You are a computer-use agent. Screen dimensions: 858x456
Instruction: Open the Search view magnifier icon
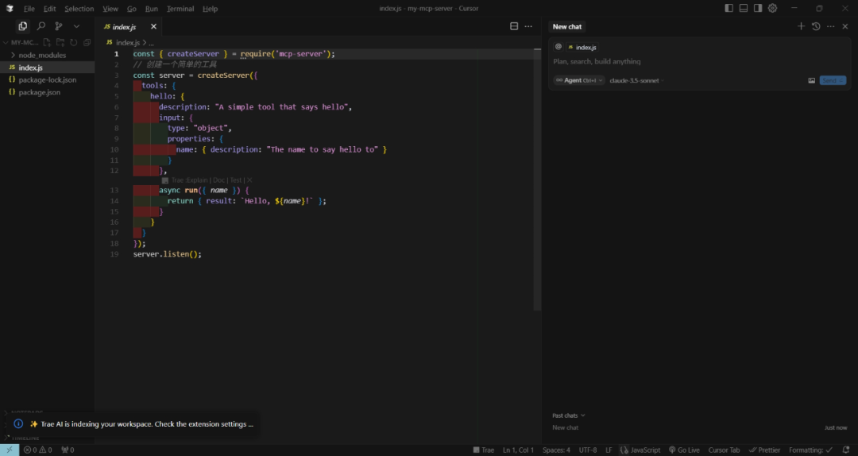pos(41,26)
